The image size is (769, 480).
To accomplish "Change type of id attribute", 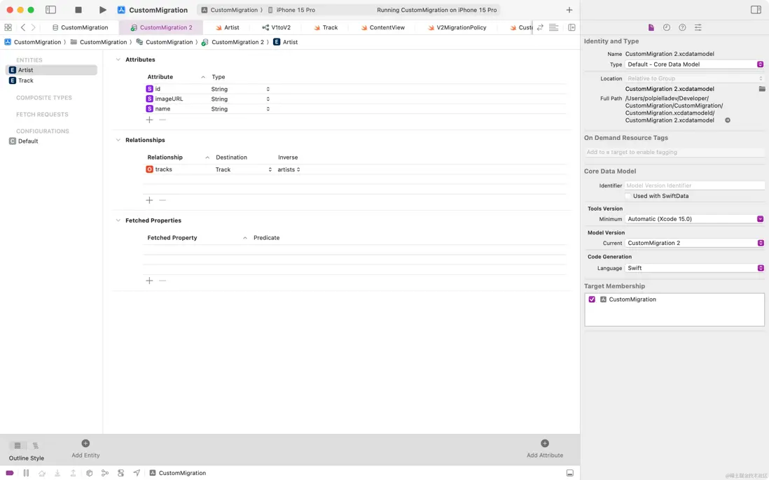I will pos(240,89).
